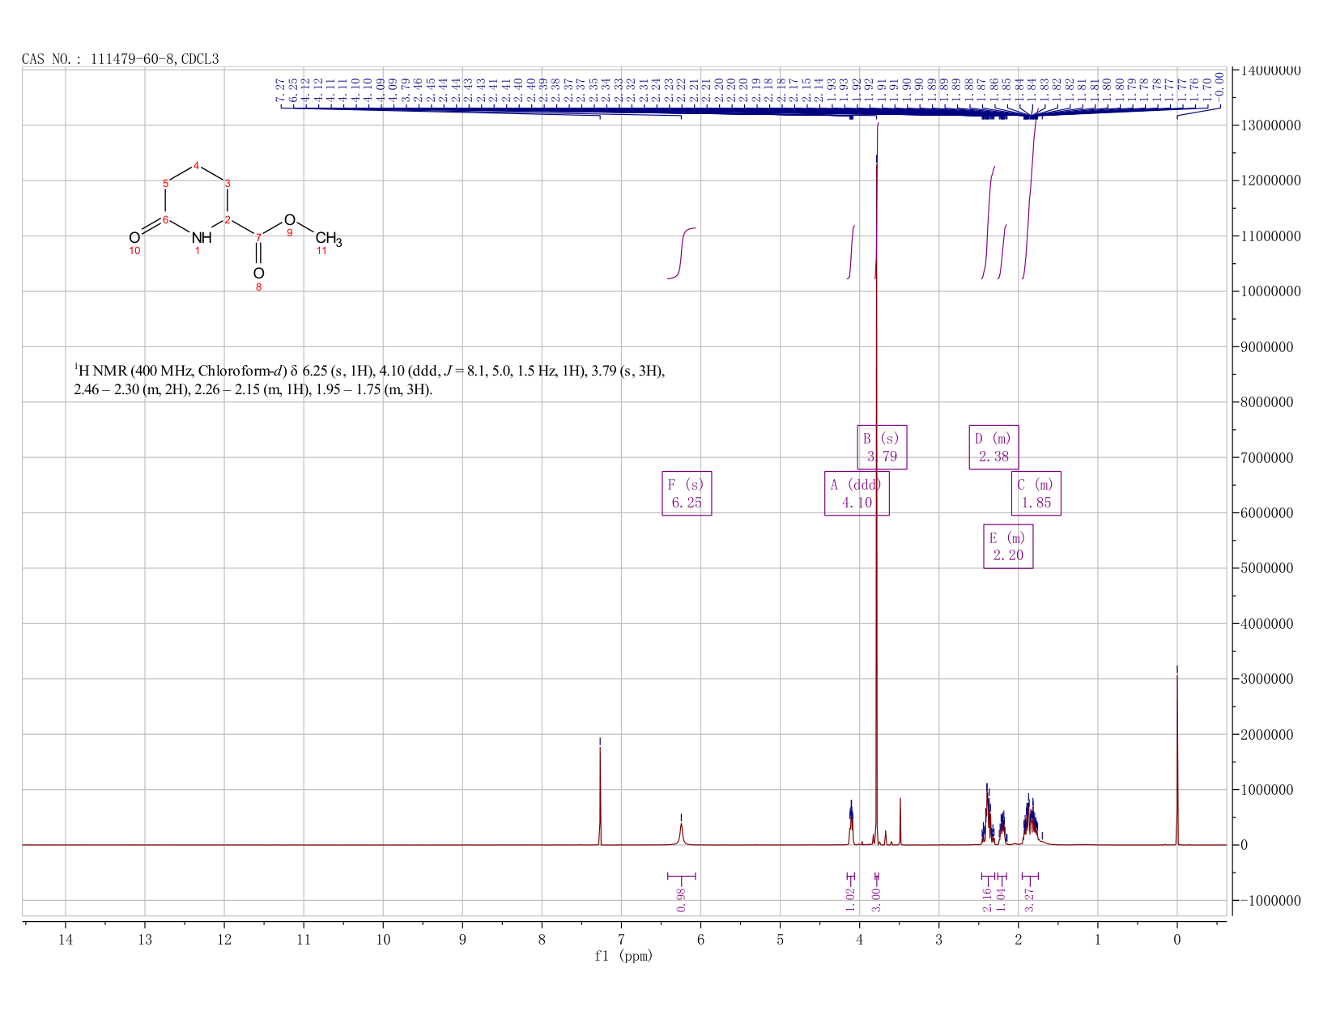Click the 'C (m) 1.85' multiplet box
Viewport: 1336px width, 1032px height.
pyautogui.click(x=1036, y=493)
